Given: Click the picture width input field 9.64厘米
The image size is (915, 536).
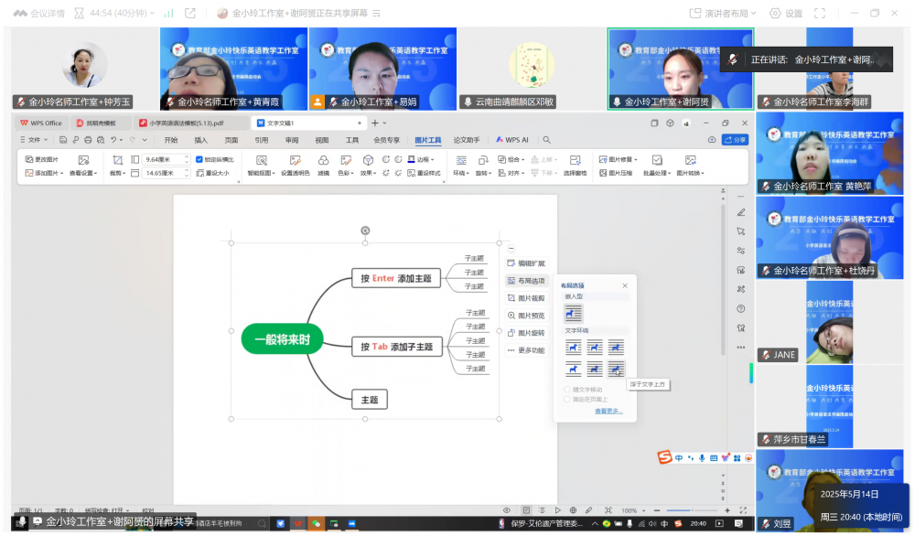Looking at the screenshot, I should click(161, 159).
